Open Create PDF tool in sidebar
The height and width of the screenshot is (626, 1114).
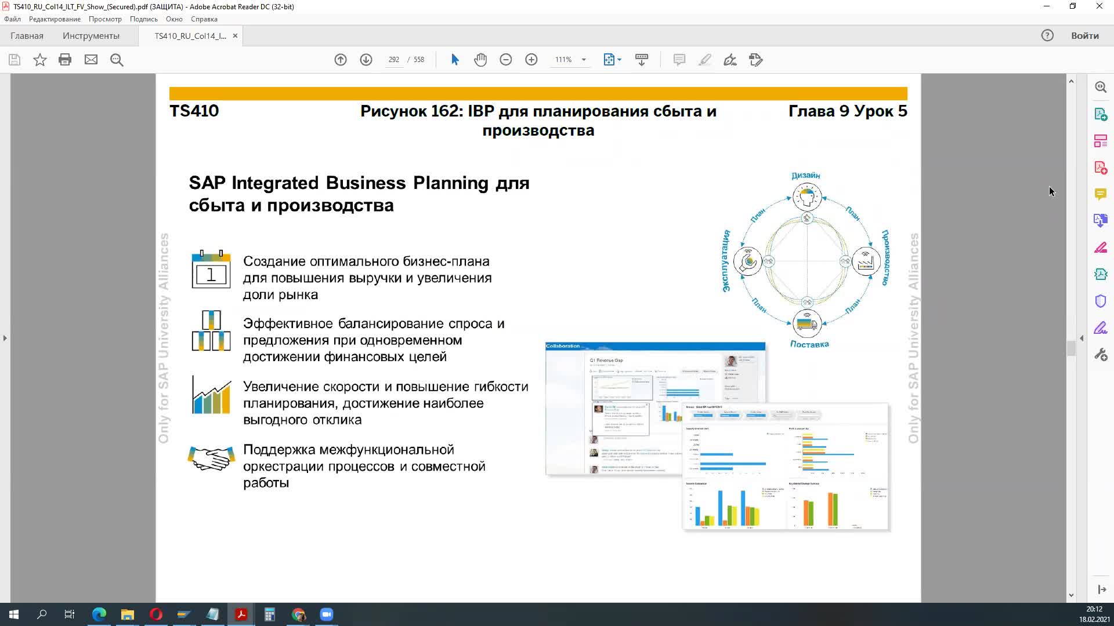tap(1101, 168)
